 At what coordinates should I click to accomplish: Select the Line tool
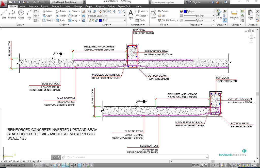4,14
